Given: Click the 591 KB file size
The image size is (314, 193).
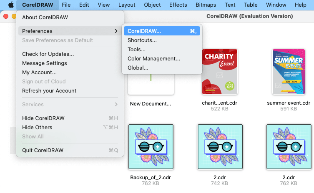Looking at the screenshot, I should (x=289, y=109).
